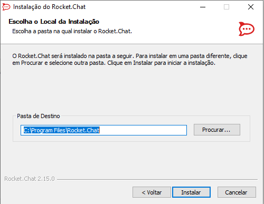Screen dimensions: 264x204
Task: Click the highlighted C:\Program Files\Rocket.Chat path text
Action: coord(62,130)
